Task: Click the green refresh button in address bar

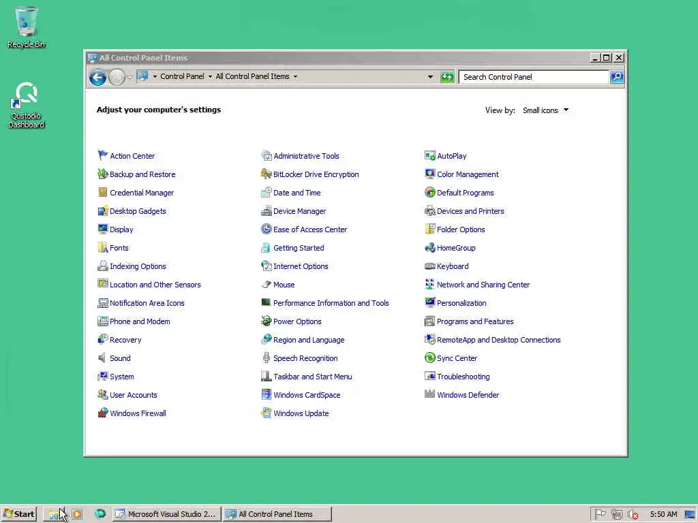Action: click(x=447, y=76)
